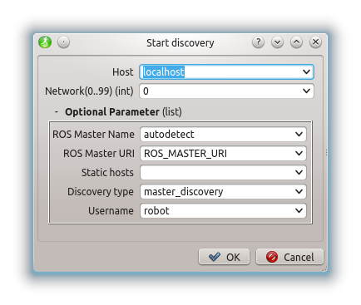Click the Cancel button
The height and width of the screenshot is (305, 361).
click(x=289, y=257)
